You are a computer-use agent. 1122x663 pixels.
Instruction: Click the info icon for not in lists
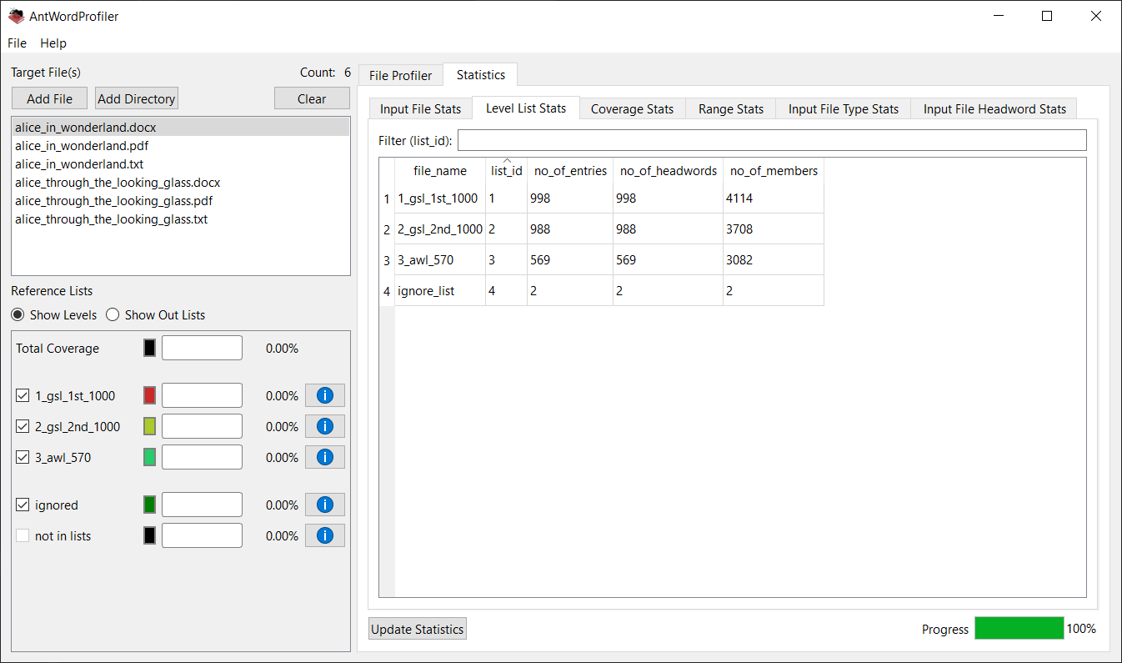tap(324, 535)
